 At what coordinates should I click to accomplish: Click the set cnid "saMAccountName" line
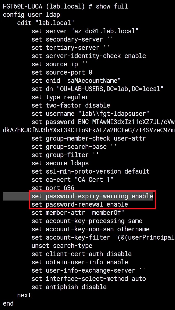76,81
